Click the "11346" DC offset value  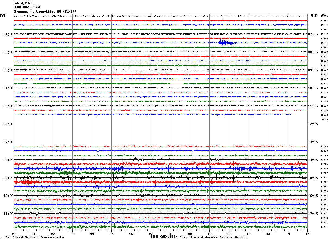point(324,214)
